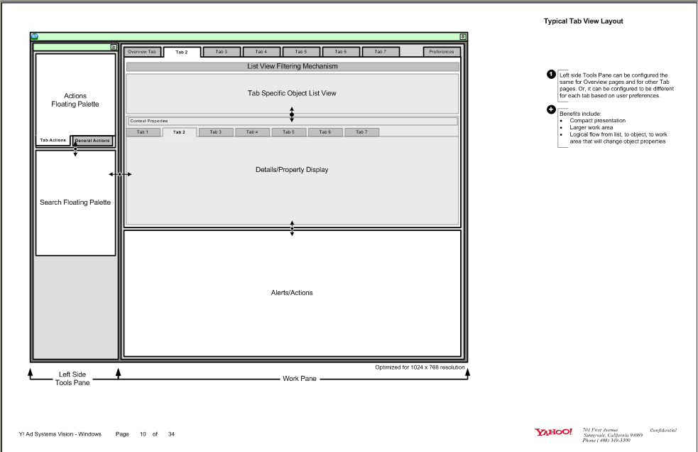Switch to General Actions in the Actions palette
The height and width of the screenshot is (452, 698).
[x=93, y=140]
